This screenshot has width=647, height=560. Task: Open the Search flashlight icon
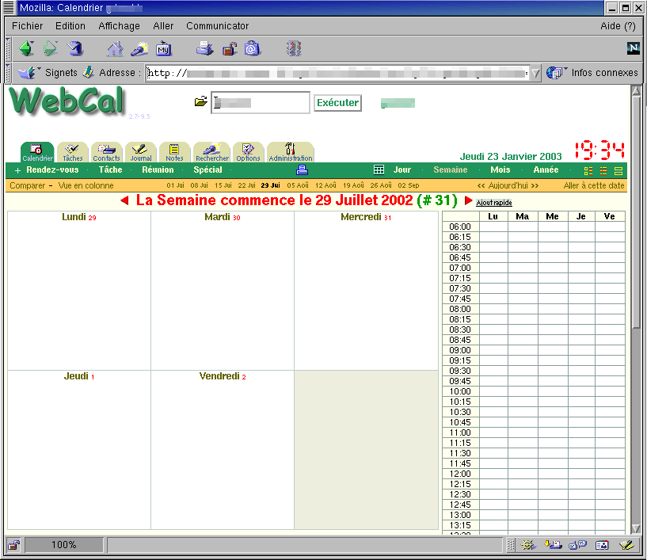point(139,49)
